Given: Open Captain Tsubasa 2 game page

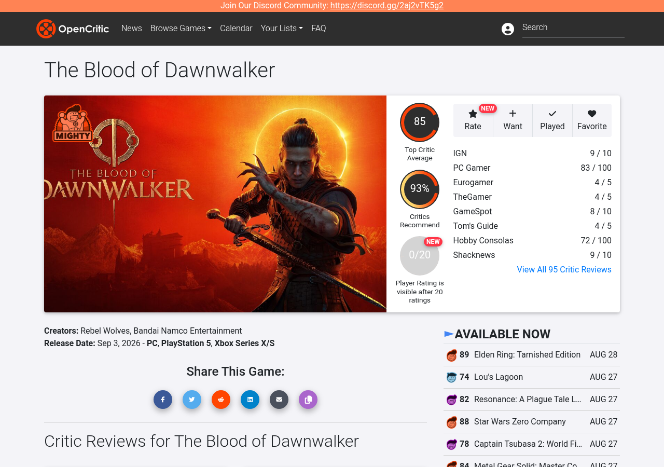Looking at the screenshot, I should coord(528,444).
